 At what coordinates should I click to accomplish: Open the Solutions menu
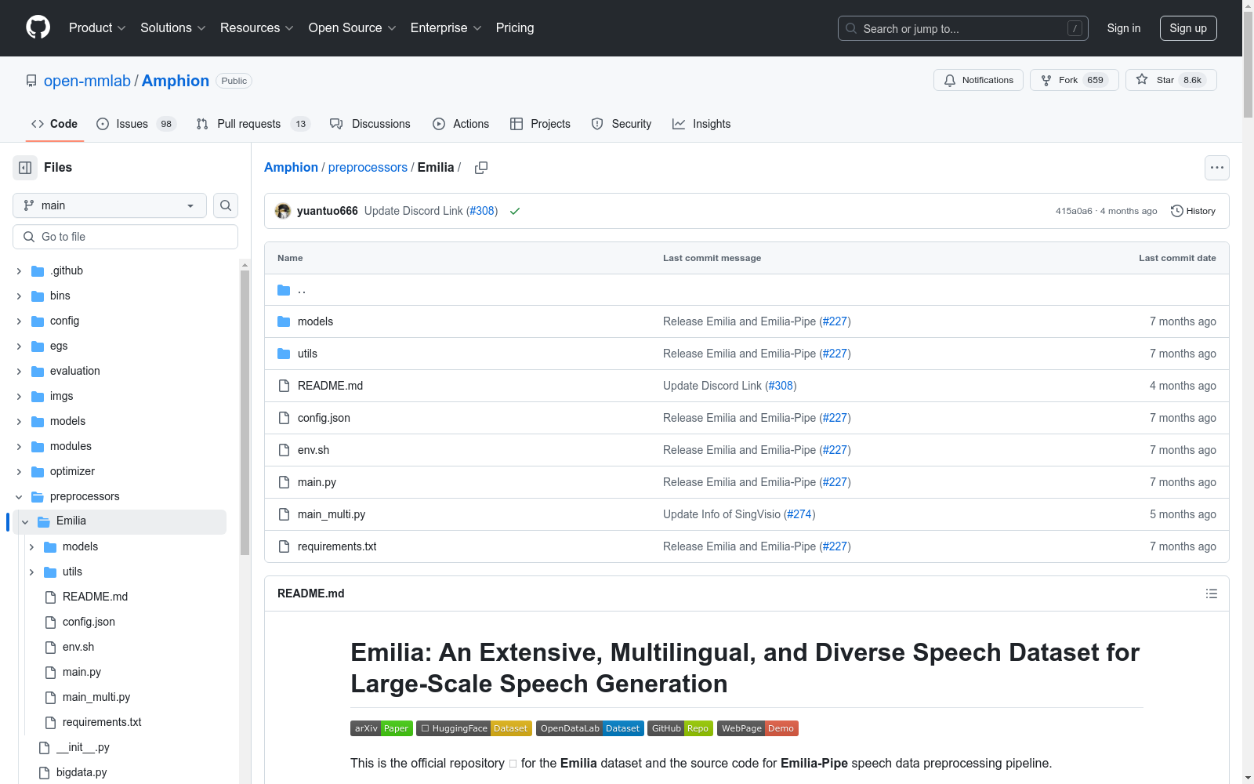coord(173,28)
